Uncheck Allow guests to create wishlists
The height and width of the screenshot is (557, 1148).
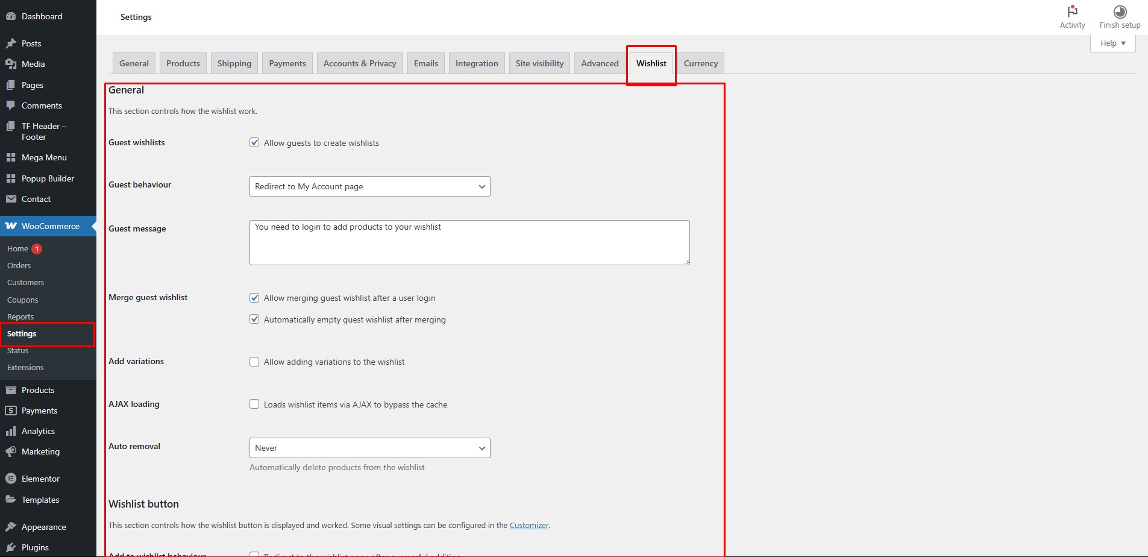[254, 143]
